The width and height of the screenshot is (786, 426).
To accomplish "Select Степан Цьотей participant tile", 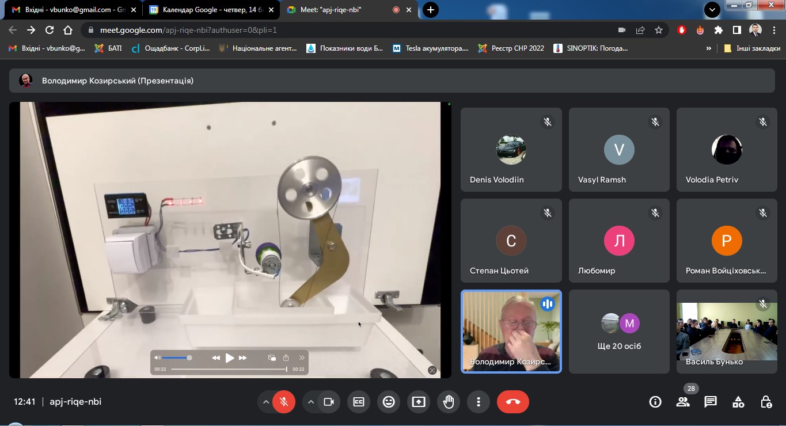I will [511, 241].
